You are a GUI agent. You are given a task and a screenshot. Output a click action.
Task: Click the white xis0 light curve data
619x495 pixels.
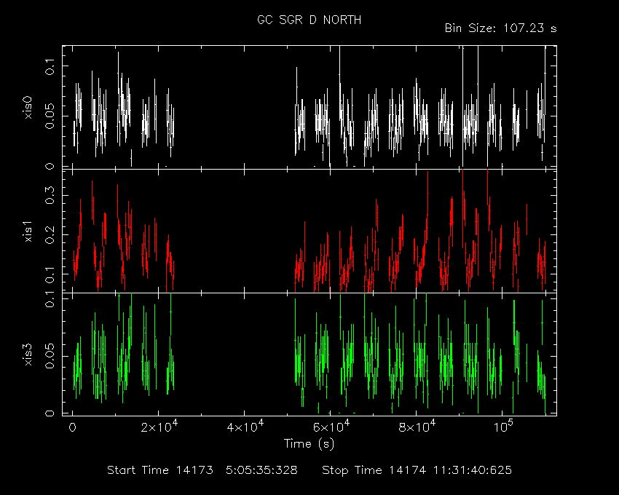[x=309, y=106]
